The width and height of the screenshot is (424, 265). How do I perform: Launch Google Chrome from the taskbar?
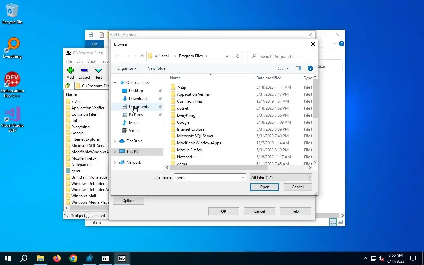click(73, 258)
